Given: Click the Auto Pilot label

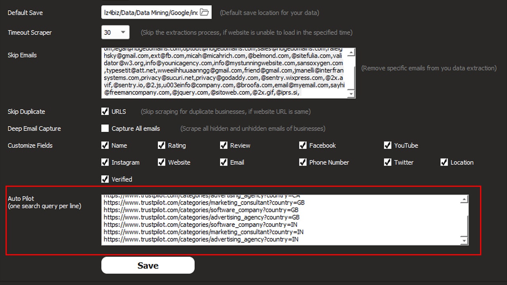Looking at the screenshot, I should pos(21,199).
